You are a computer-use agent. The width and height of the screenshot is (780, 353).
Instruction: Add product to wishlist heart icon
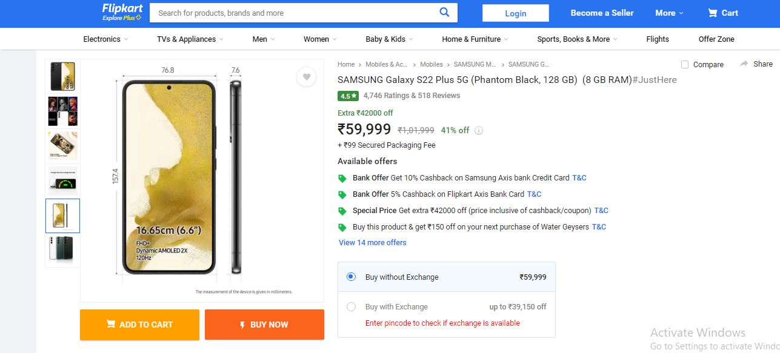point(307,77)
